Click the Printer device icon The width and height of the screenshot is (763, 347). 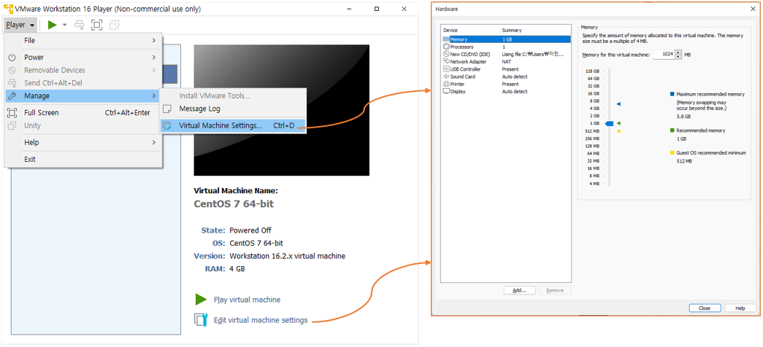(446, 84)
